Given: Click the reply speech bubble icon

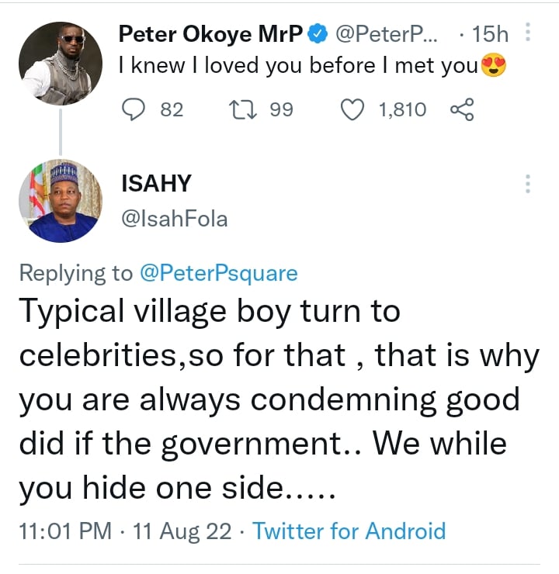Looking at the screenshot, I should pos(135,109).
